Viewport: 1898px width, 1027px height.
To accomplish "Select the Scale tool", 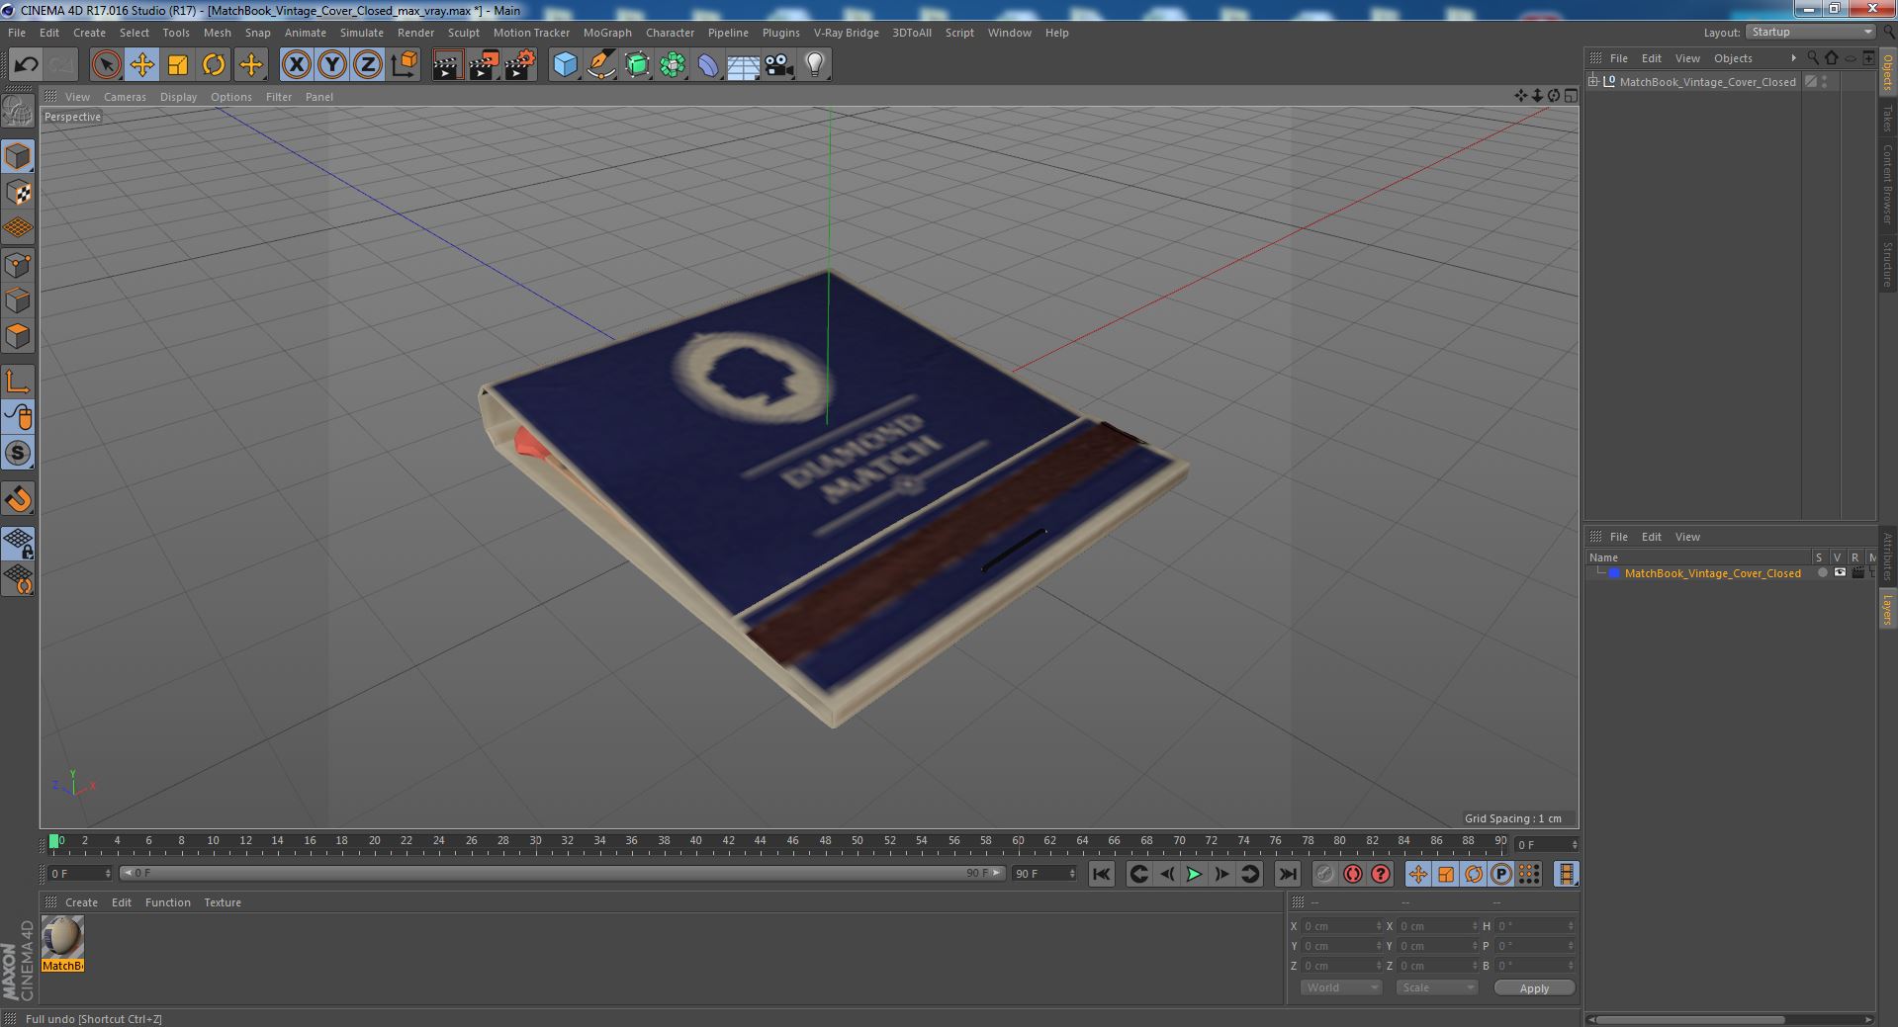I will coord(178,65).
